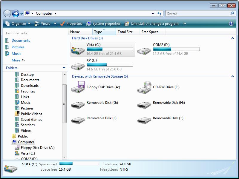The image size is (239, 179).
Task: Open Properties from the toolbar
Action: point(71,24)
